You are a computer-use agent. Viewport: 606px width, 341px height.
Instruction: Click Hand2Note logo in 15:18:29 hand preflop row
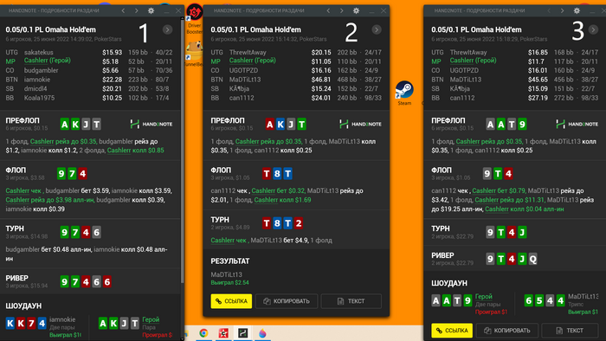[577, 124]
